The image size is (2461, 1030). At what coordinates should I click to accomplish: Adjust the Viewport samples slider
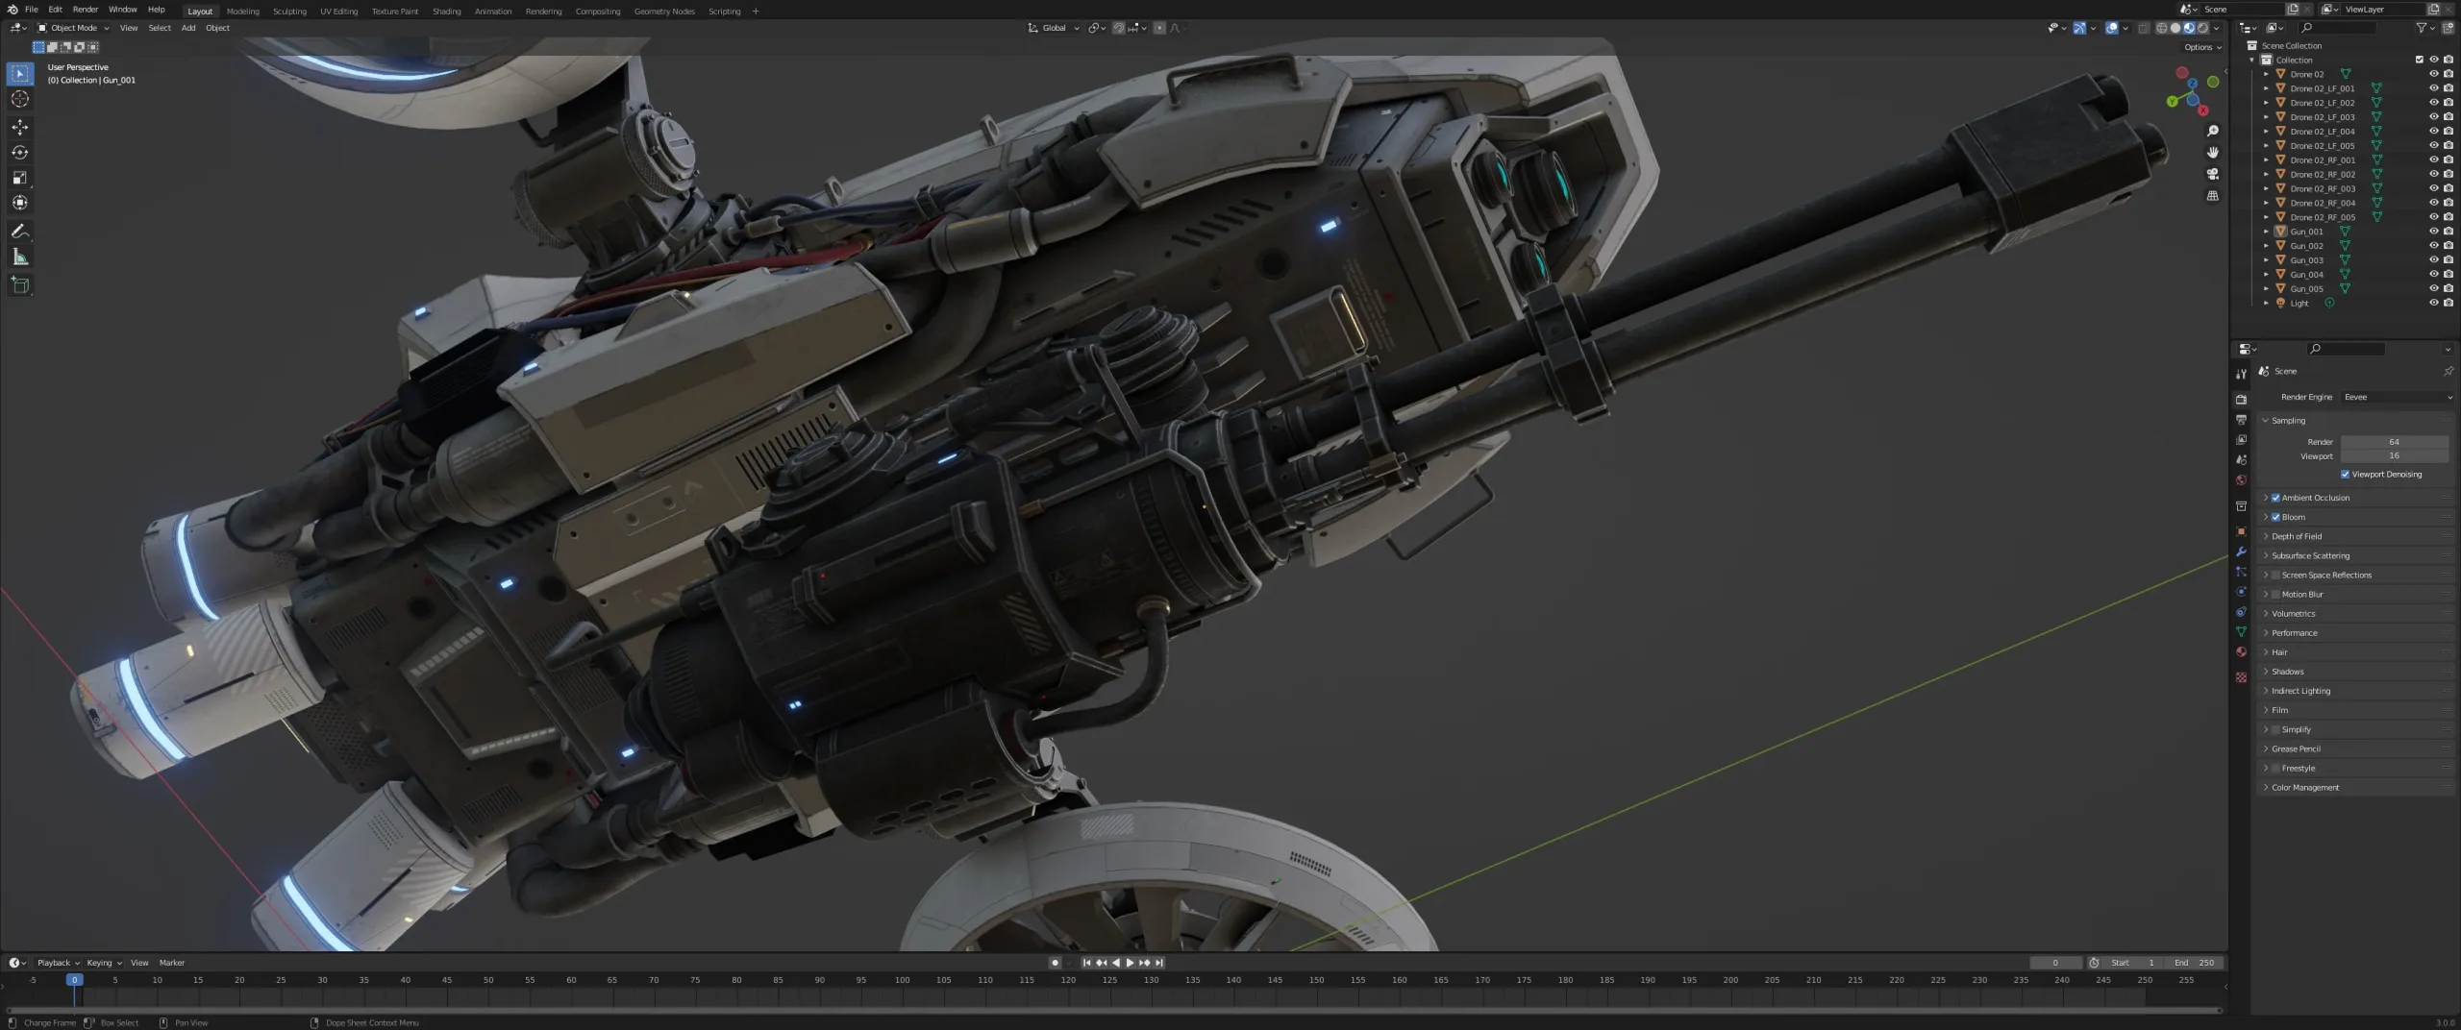click(2395, 456)
